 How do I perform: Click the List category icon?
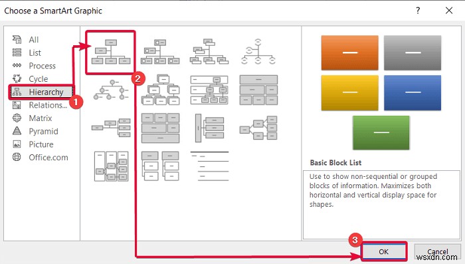tap(17, 53)
